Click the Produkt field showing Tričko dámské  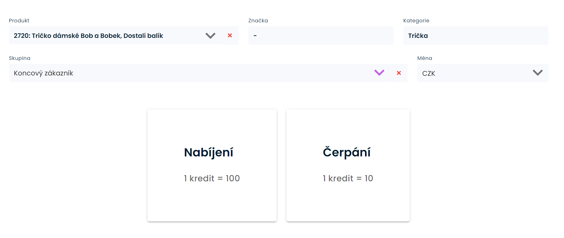coord(88,36)
